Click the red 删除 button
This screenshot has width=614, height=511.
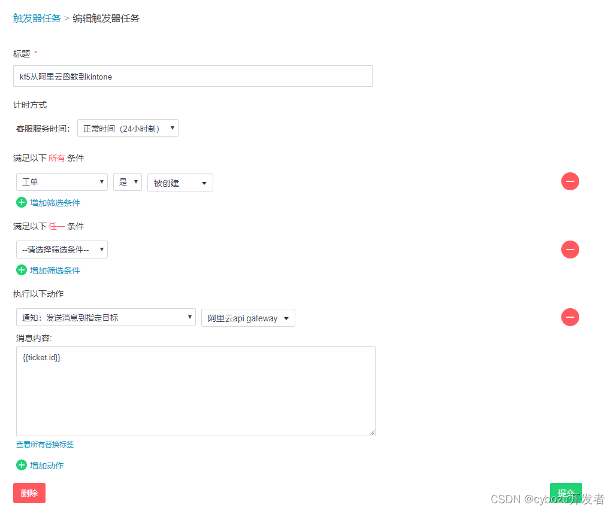(29, 493)
